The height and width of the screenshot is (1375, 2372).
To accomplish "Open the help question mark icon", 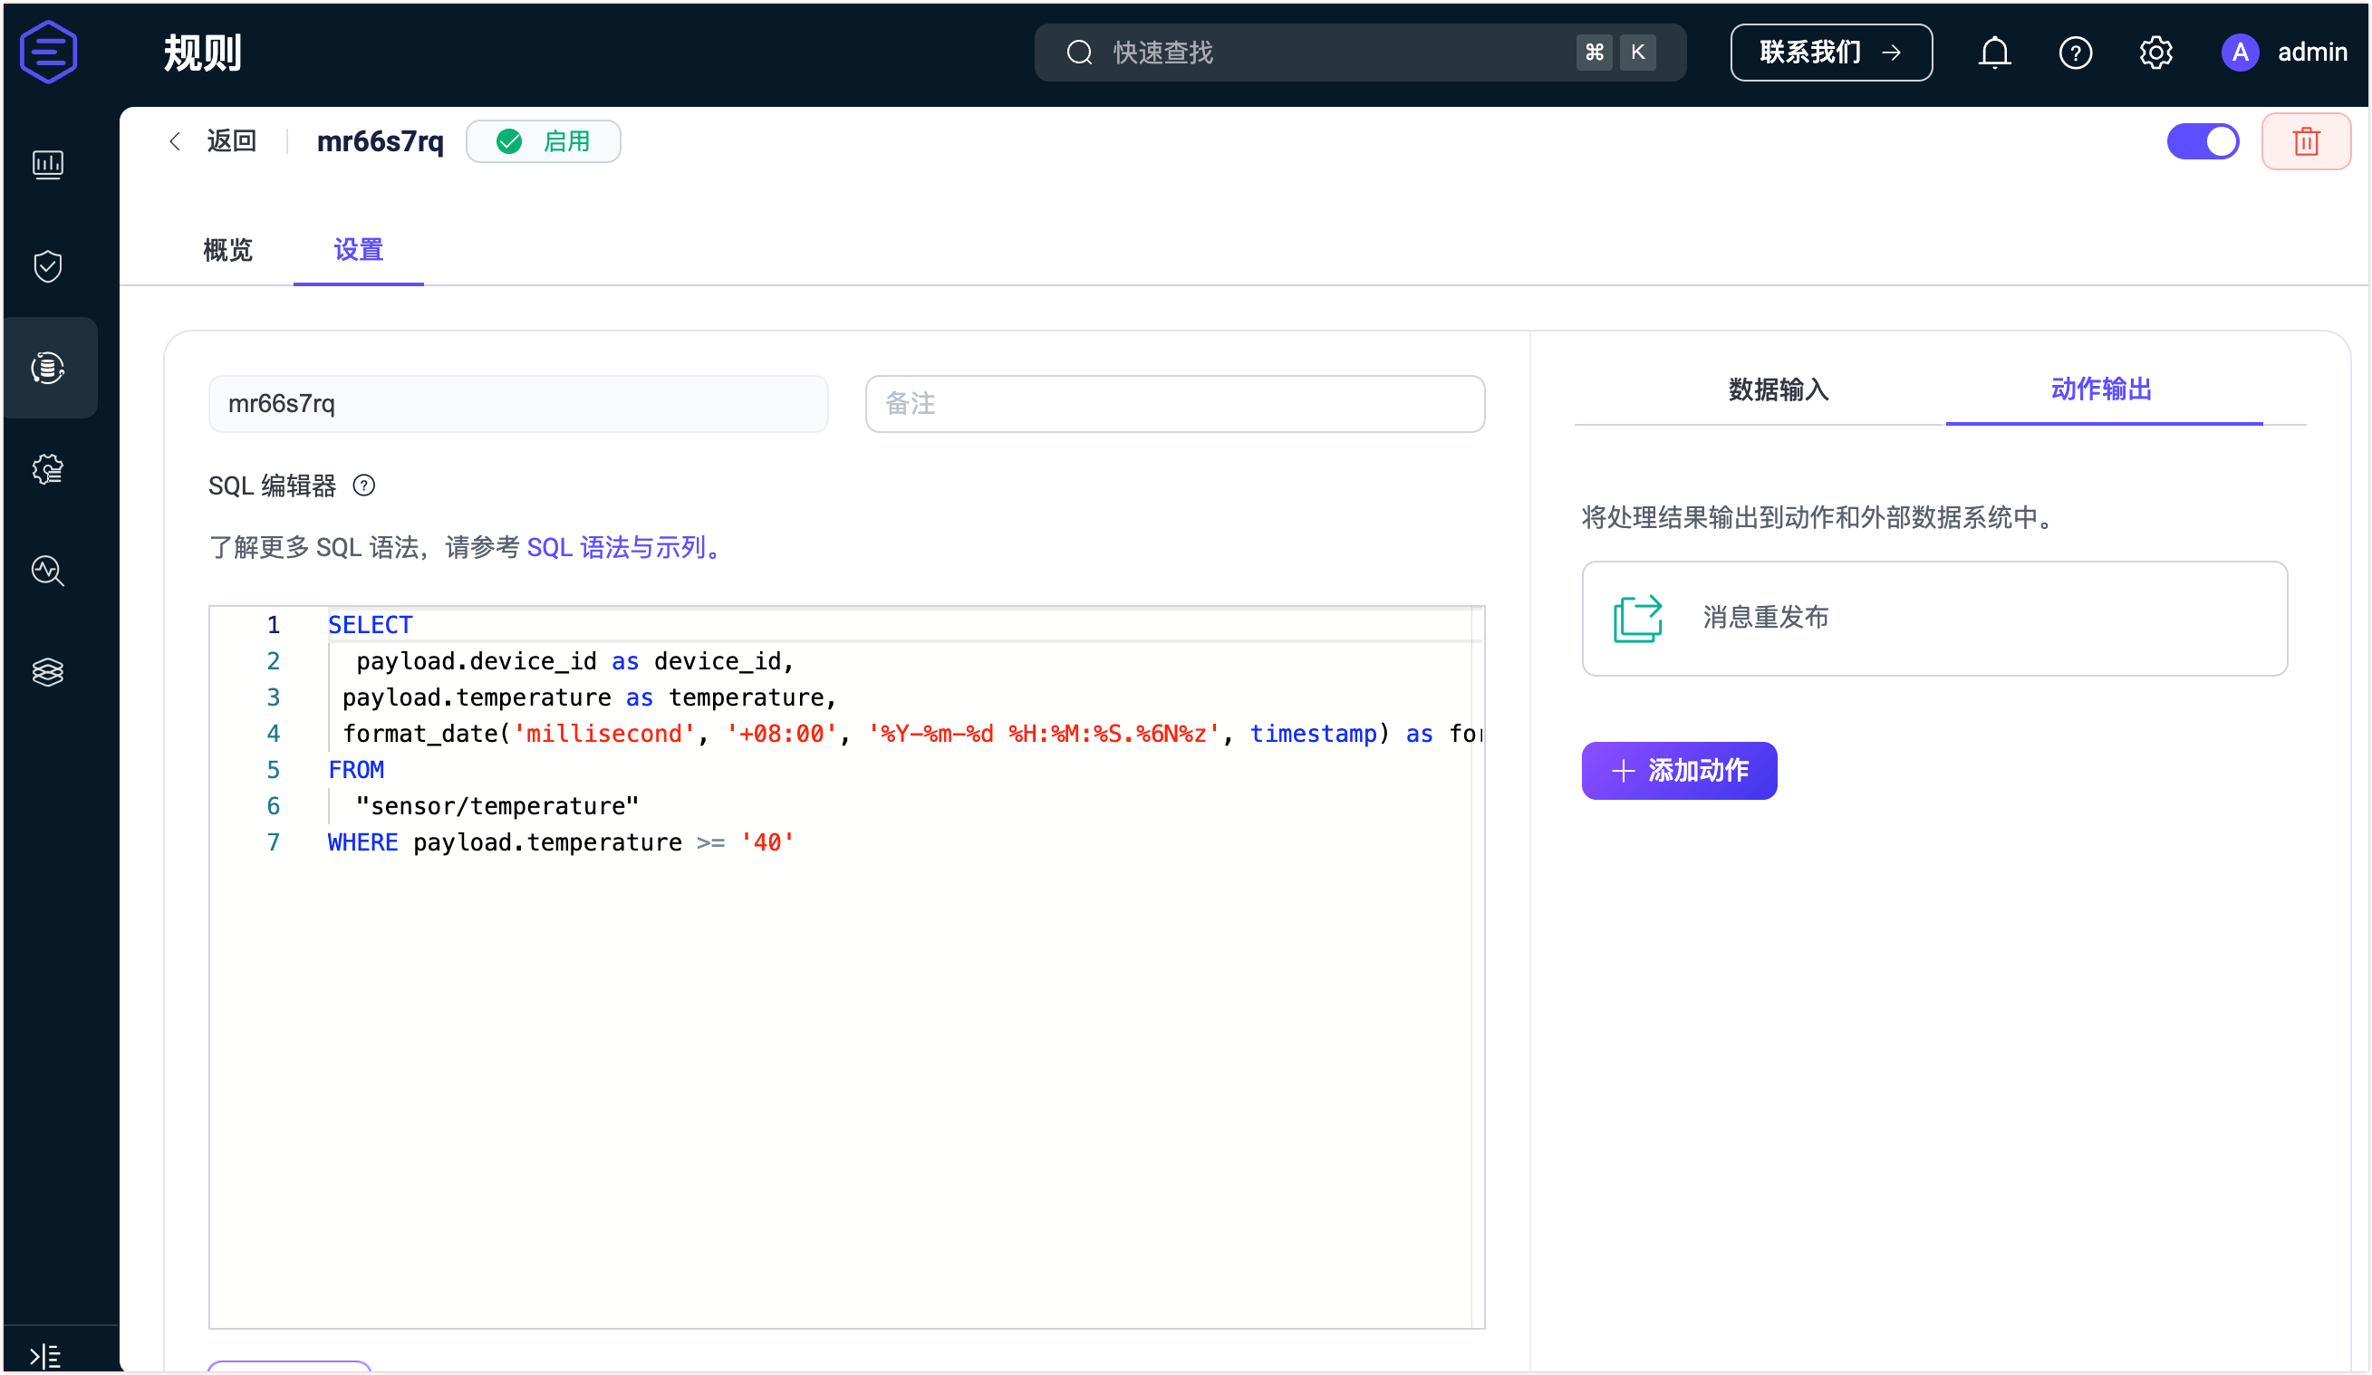I will tap(2075, 53).
